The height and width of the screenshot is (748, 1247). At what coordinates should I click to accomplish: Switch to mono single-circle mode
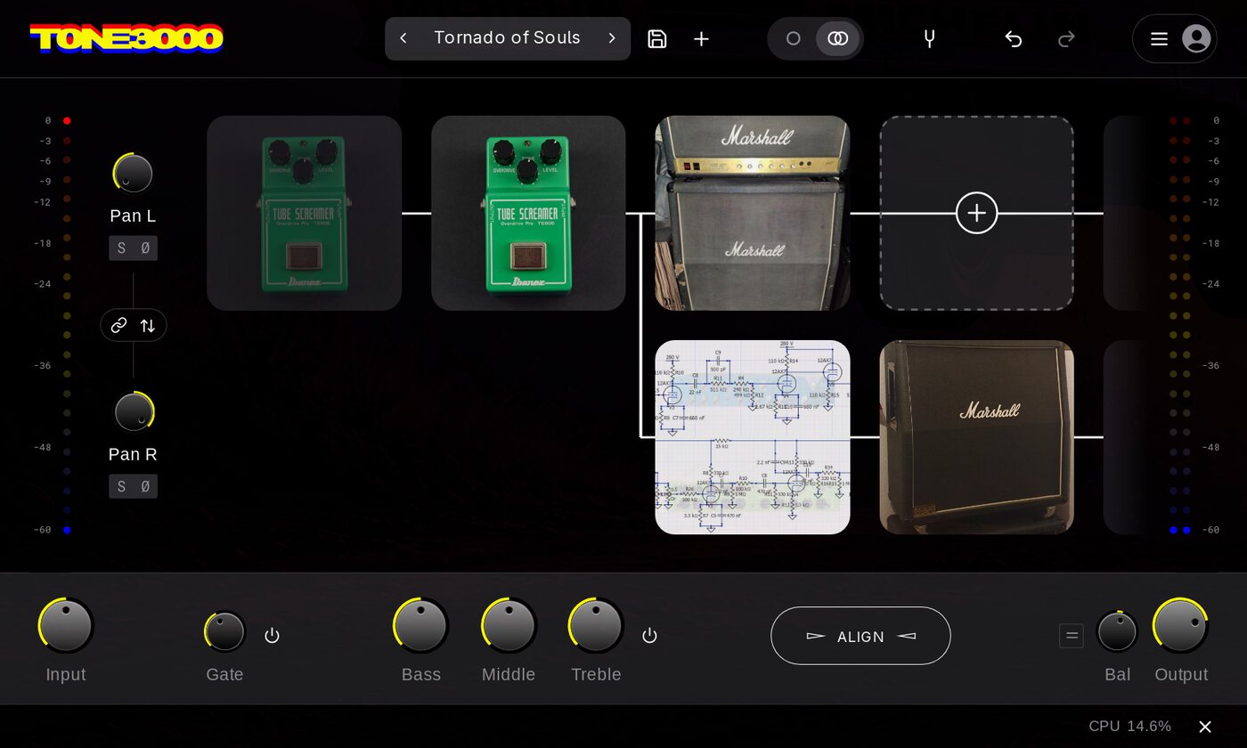(793, 38)
